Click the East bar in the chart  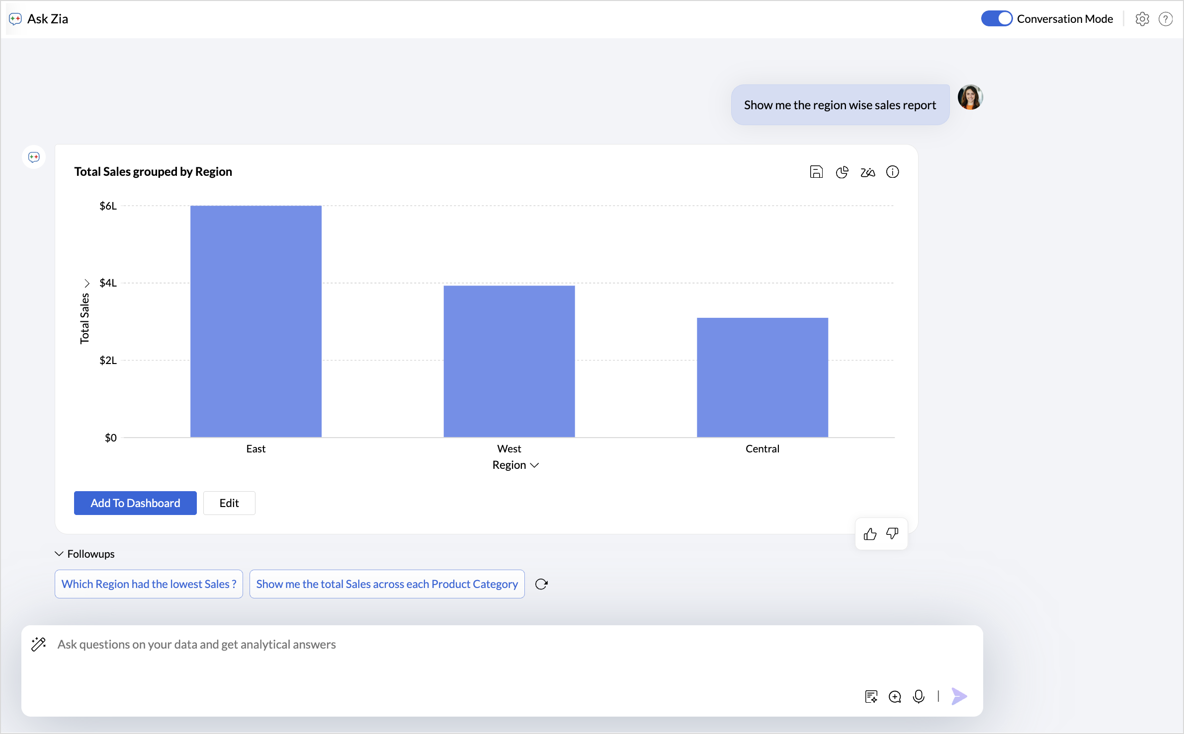point(256,321)
